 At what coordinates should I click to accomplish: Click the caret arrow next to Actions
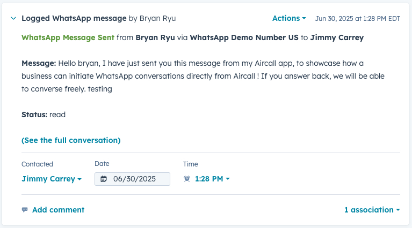pos(304,18)
